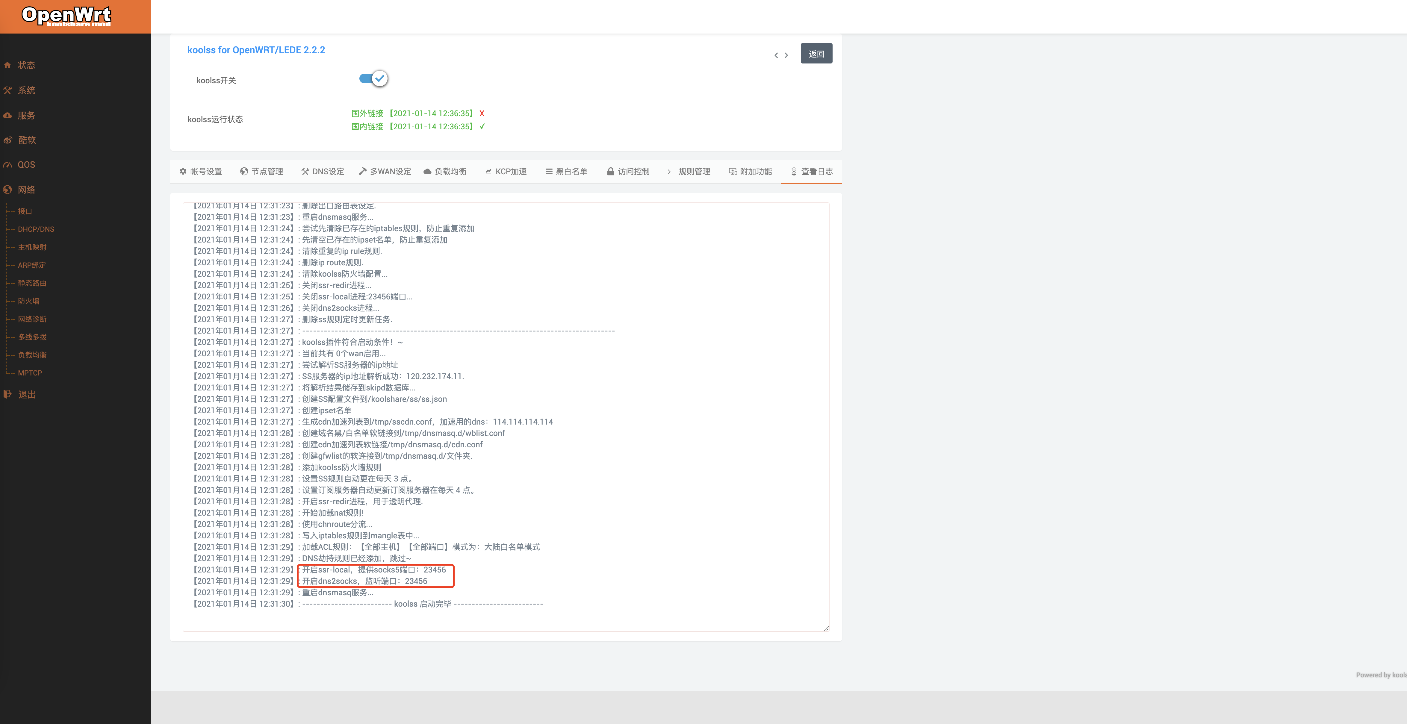This screenshot has width=1407, height=724.
Task: Open 主机映射 under 网络
Action: pos(32,247)
